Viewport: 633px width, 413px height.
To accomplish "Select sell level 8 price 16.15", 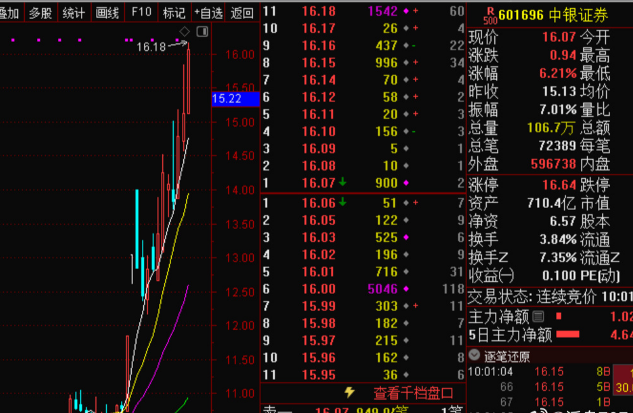I will 319,62.
